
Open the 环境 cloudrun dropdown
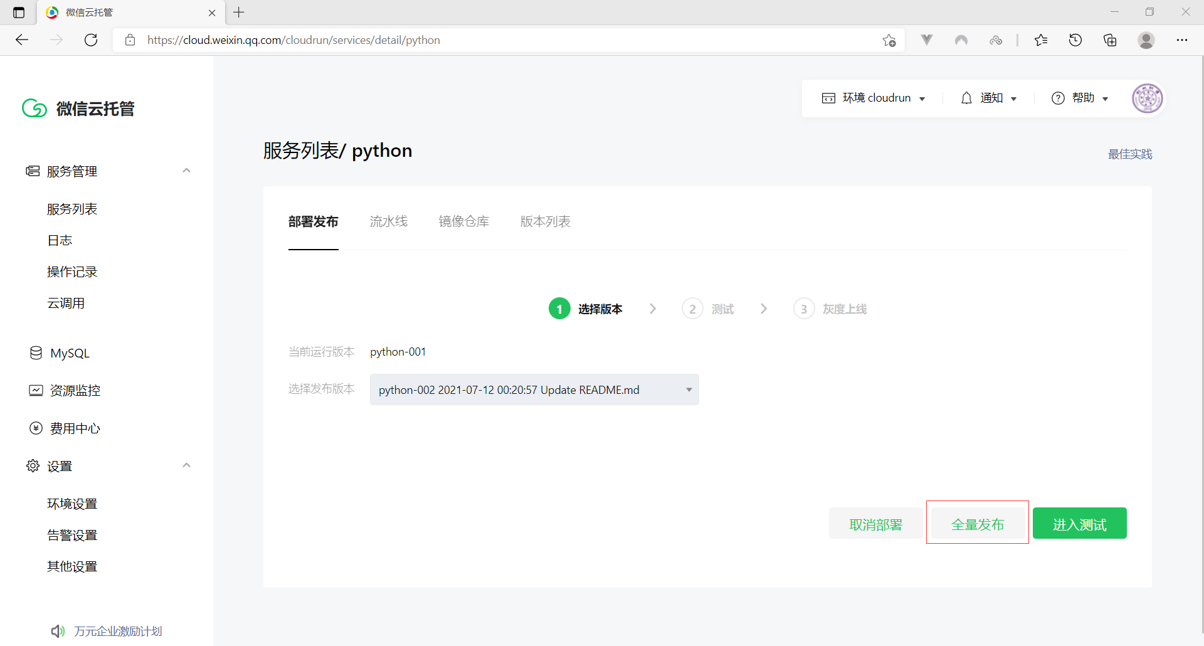click(x=874, y=98)
